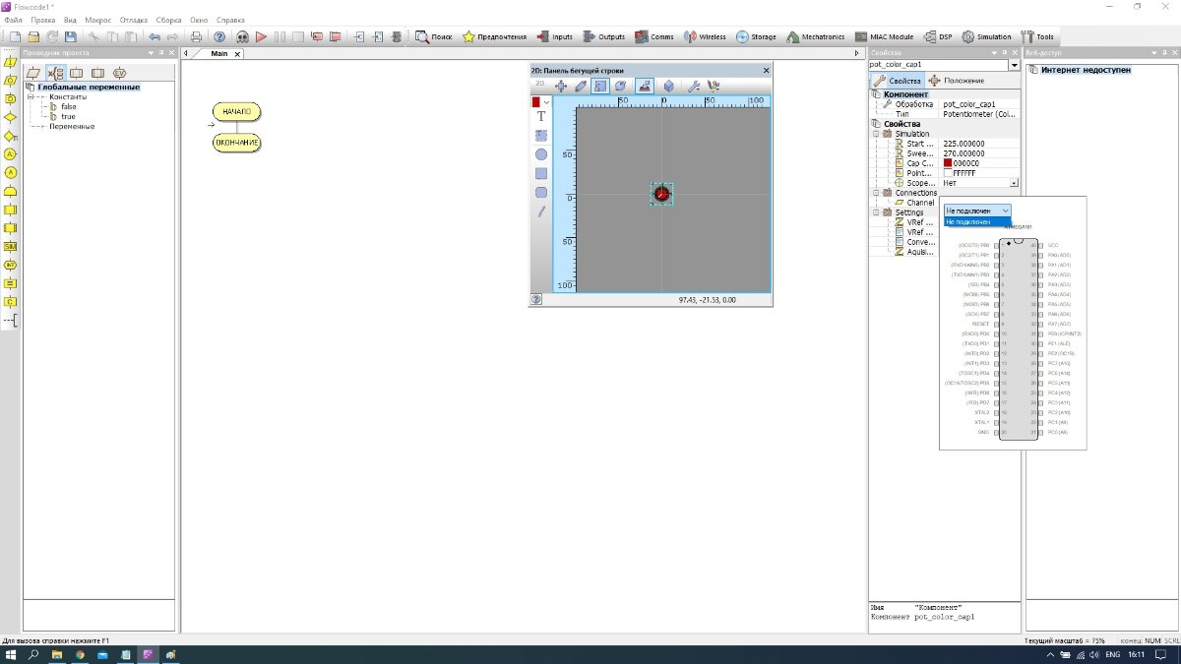The image size is (1181, 664).
Task: Open the Макрос menu
Action: pyautogui.click(x=98, y=20)
